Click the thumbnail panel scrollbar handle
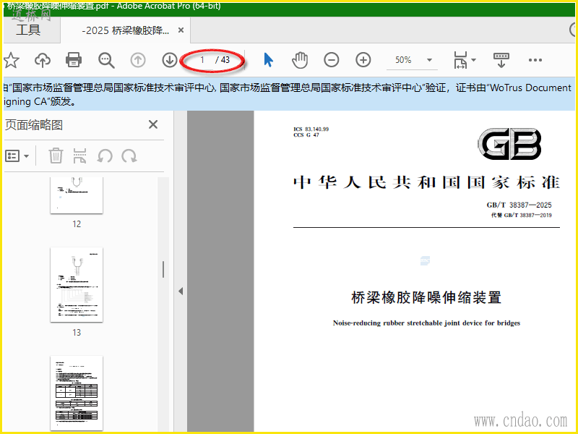The width and height of the screenshot is (578, 434). tap(163, 269)
